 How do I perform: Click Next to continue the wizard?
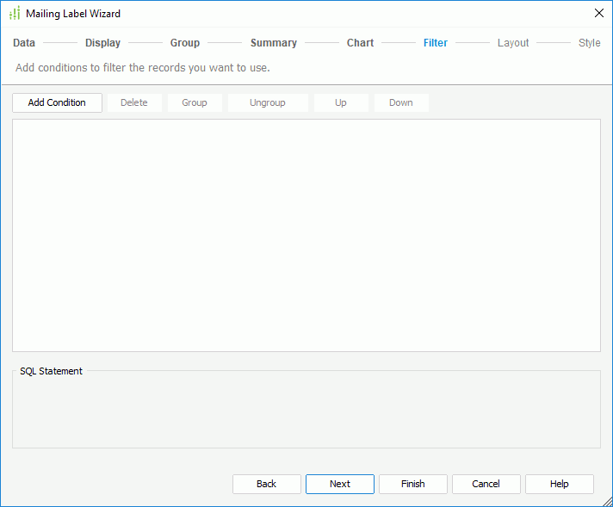pos(340,484)
